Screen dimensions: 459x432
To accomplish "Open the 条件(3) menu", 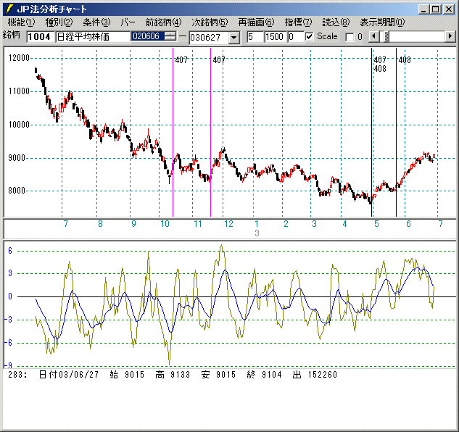I will (x=96, y=22).
